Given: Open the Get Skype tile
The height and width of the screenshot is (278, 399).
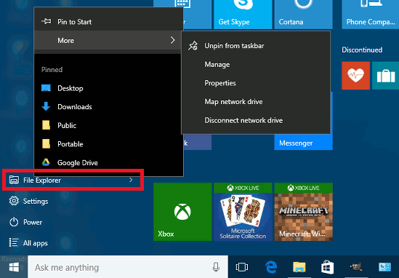Looking at the screenshot, I should pyautogui.click(x=243, y=15).
